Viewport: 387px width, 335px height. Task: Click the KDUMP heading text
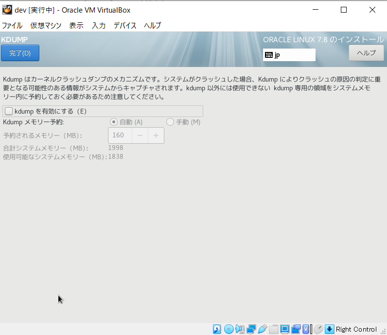click(x=14, y=40)
